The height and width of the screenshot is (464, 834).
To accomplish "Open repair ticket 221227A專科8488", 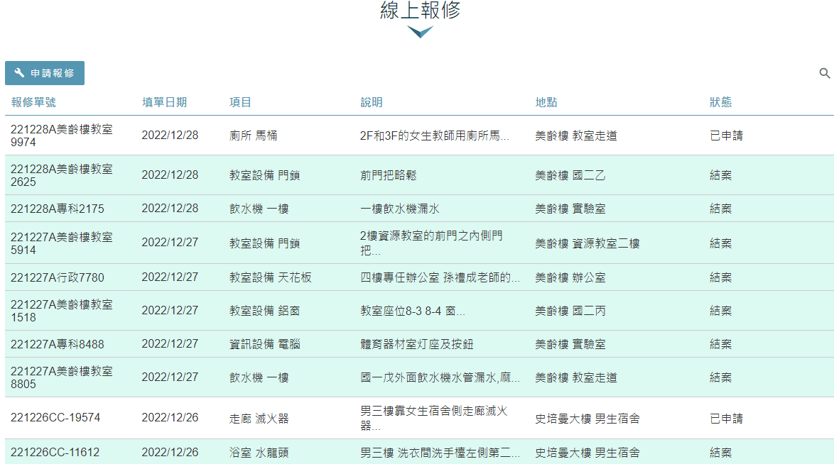I will pos(58,344).
